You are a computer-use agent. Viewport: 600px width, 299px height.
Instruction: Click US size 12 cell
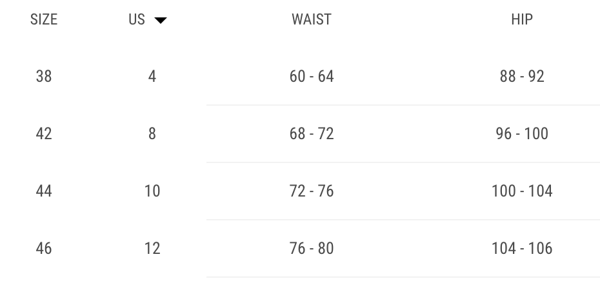152,248
